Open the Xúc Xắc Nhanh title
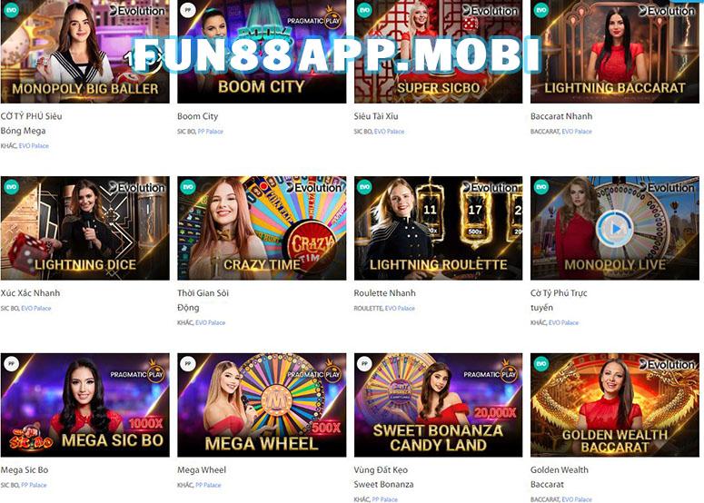Screen dimensions: 704x503 point(30,293)
